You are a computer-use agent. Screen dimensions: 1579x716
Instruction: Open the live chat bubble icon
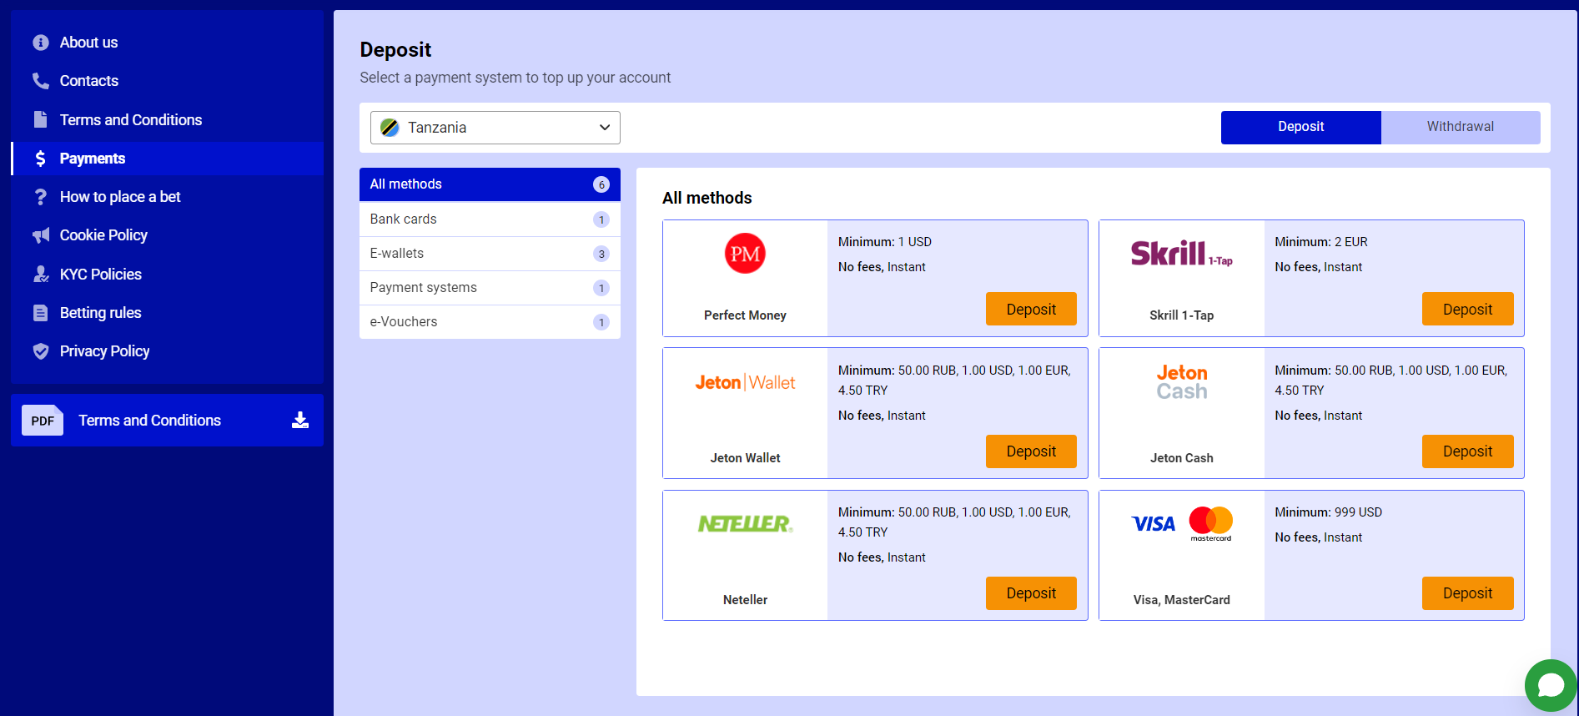click(1550, 685)
